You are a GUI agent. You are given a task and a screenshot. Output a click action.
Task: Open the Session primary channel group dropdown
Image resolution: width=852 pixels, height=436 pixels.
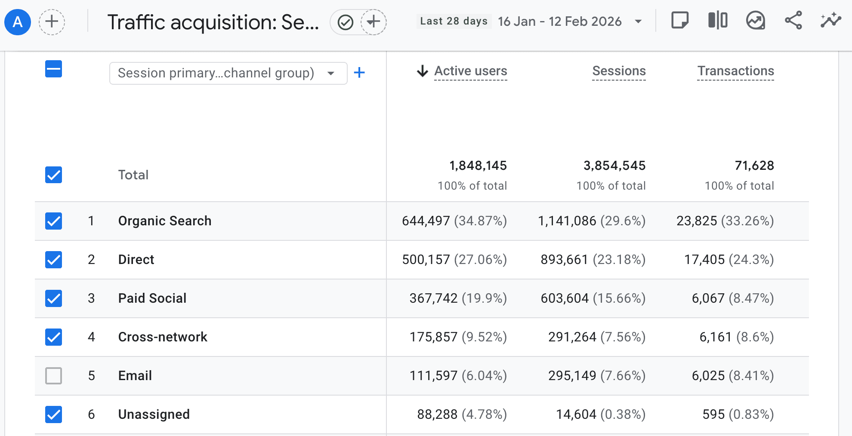coord(228,73)
